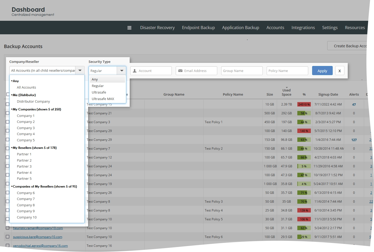Tick checkbox for suspicious.kare@company10.com row

click(8, 237)
